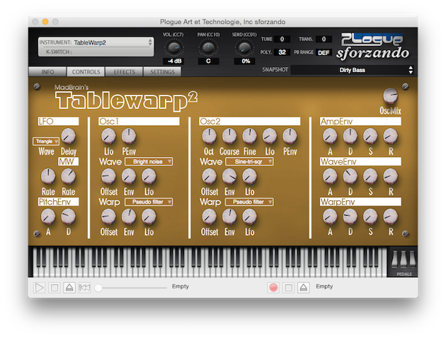Click the POLY value 32
Screen dimensions: 446x338
tap(282, 52)
